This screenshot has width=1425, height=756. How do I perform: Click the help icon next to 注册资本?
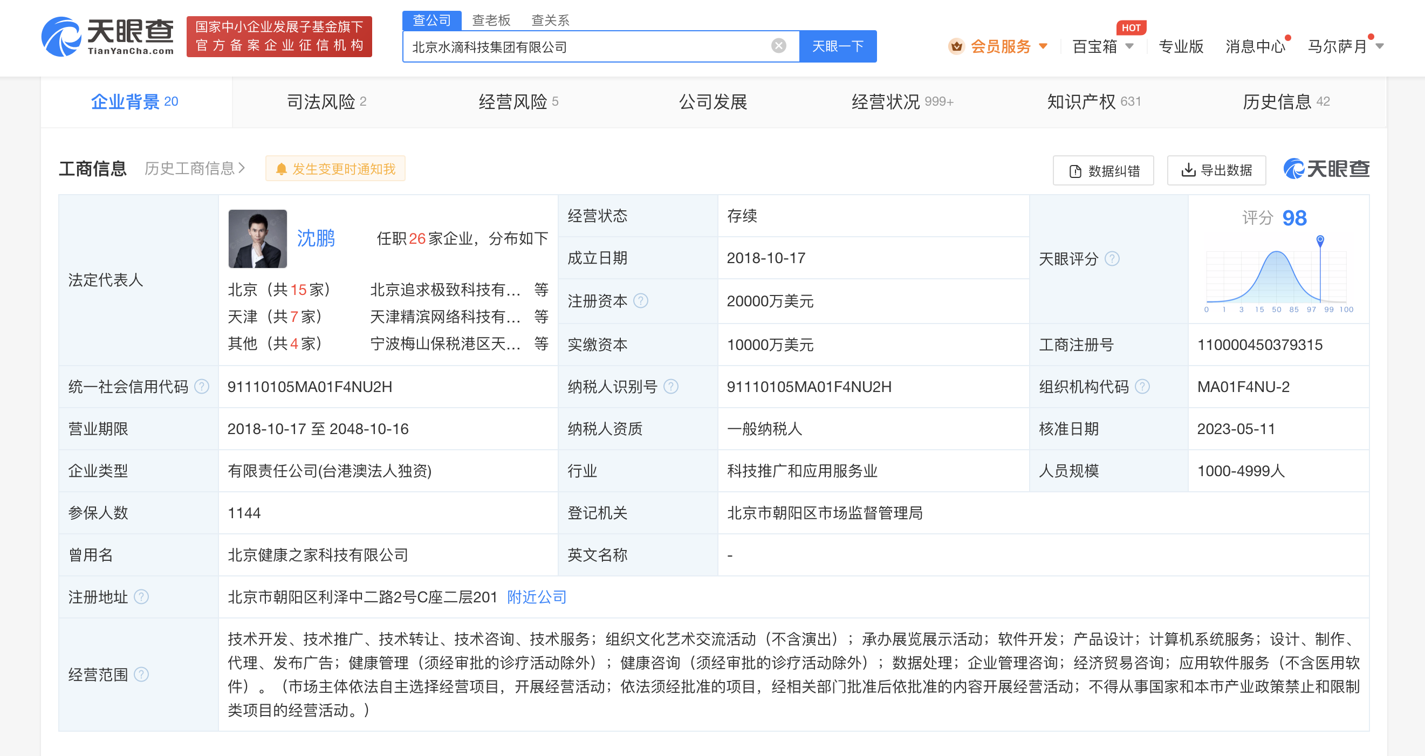[x=641, y=300]
